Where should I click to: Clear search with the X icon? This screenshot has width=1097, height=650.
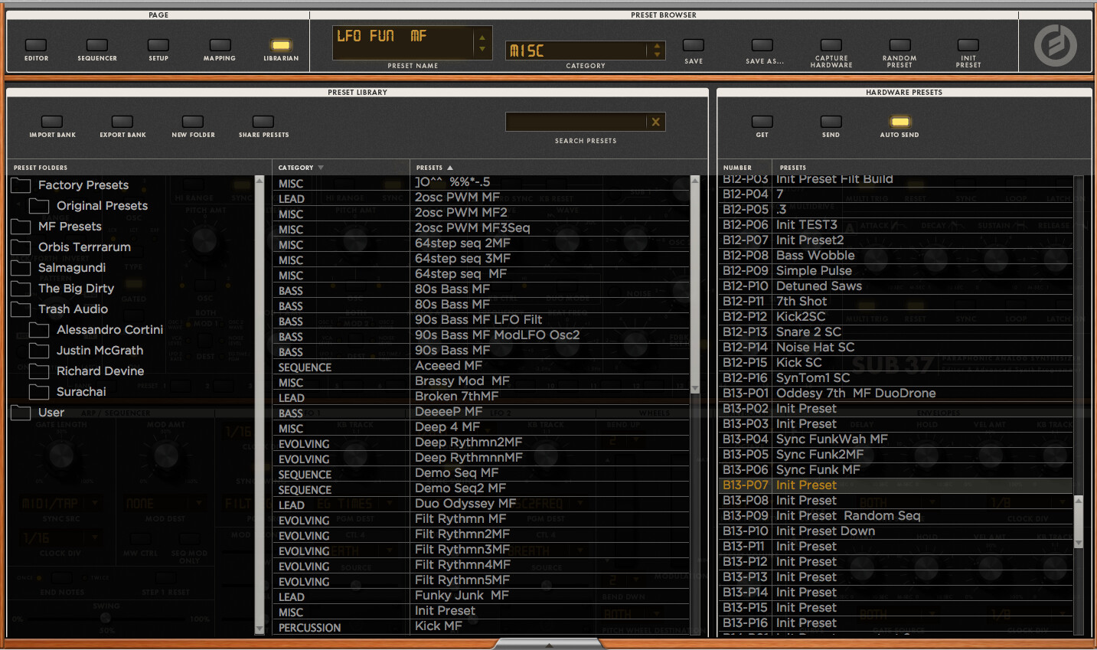(x=655, y=122)
